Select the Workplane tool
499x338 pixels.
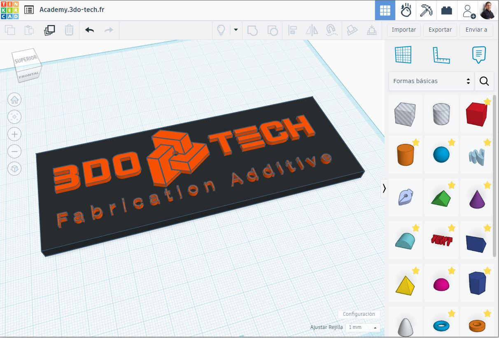[x=403, y=55]
